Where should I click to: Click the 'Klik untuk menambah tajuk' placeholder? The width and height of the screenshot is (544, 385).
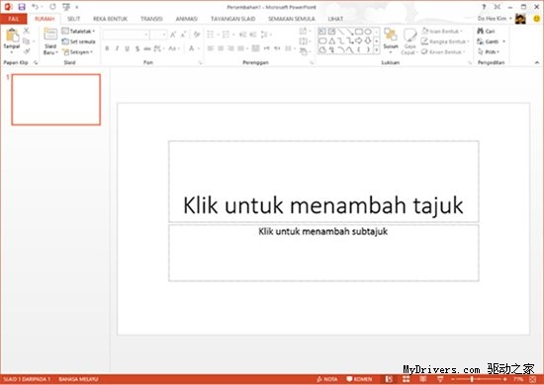click(x=323, y=182)
